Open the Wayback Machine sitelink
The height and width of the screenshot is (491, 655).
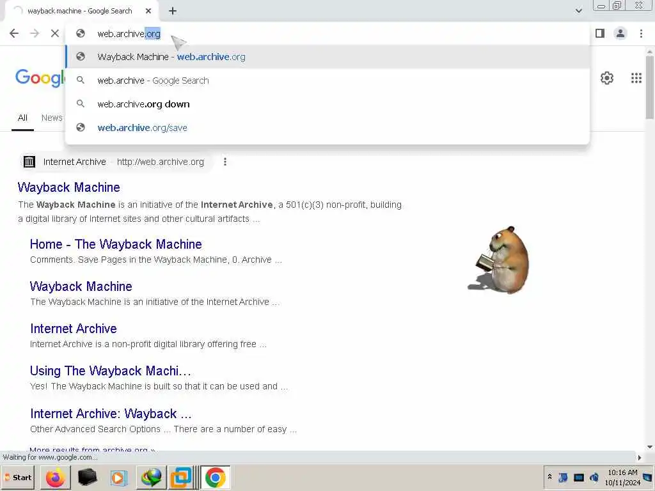[81, 286]
